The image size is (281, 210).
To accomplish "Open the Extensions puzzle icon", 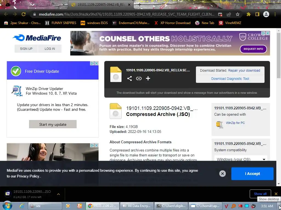I will coord(249,14).
